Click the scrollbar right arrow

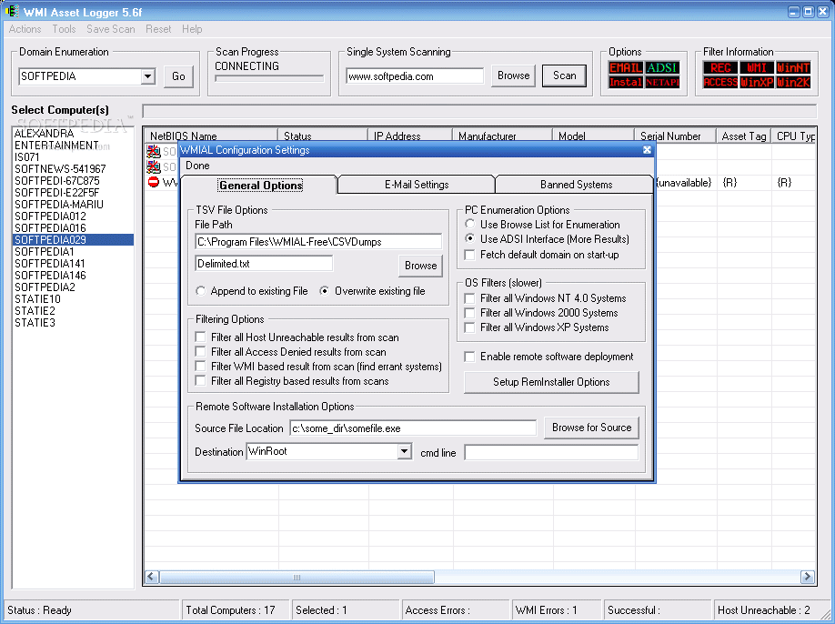point(808,577)
